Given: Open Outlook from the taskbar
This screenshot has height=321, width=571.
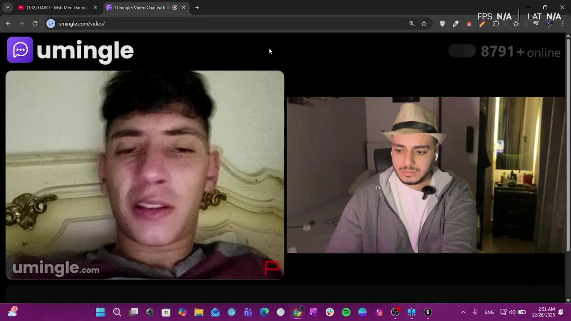Looking at the screenshot, I should click(215, 312).
